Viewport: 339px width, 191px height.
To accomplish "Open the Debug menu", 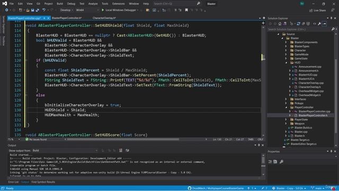I will (x=71, y=4).
